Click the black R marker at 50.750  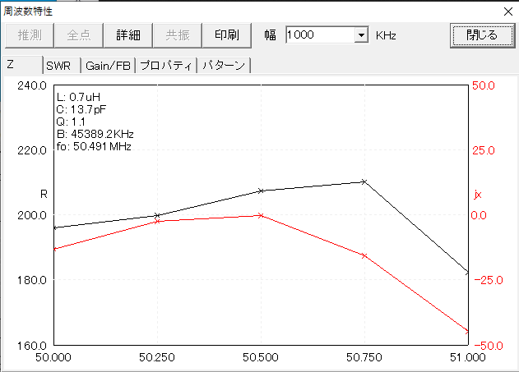pyautogui.click(x=364, y=181)
